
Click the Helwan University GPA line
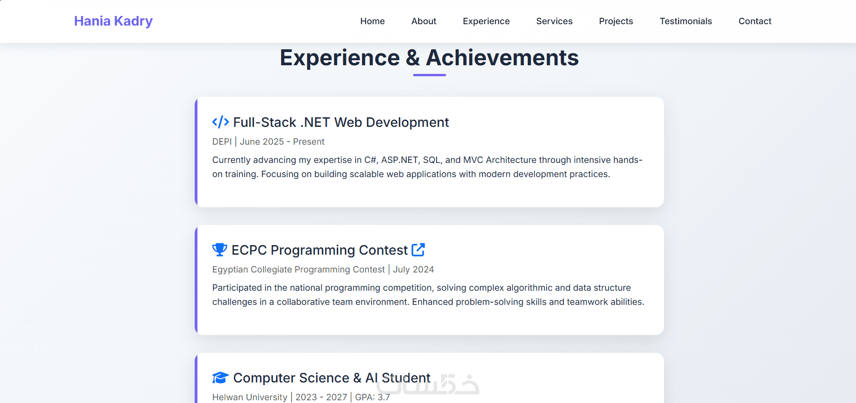[301, 397]
